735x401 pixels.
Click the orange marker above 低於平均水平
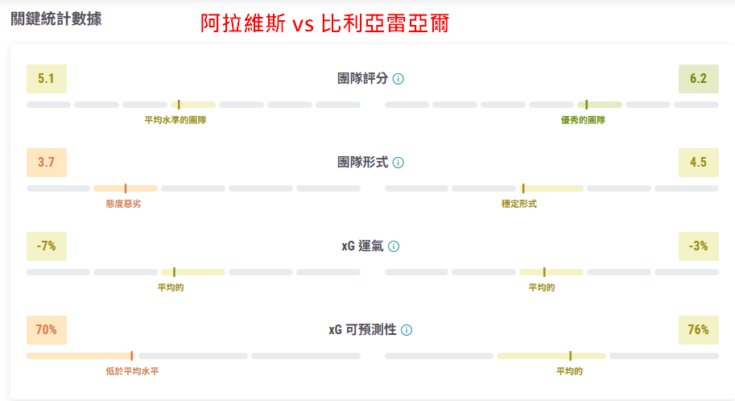132,356
